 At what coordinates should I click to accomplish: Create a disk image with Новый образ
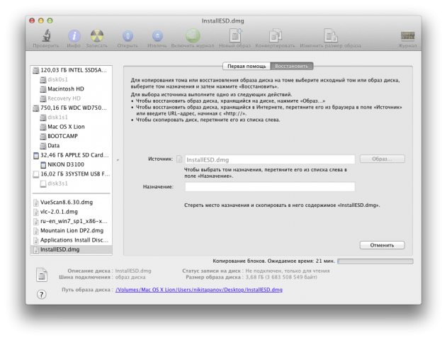[x=234, y=36]
